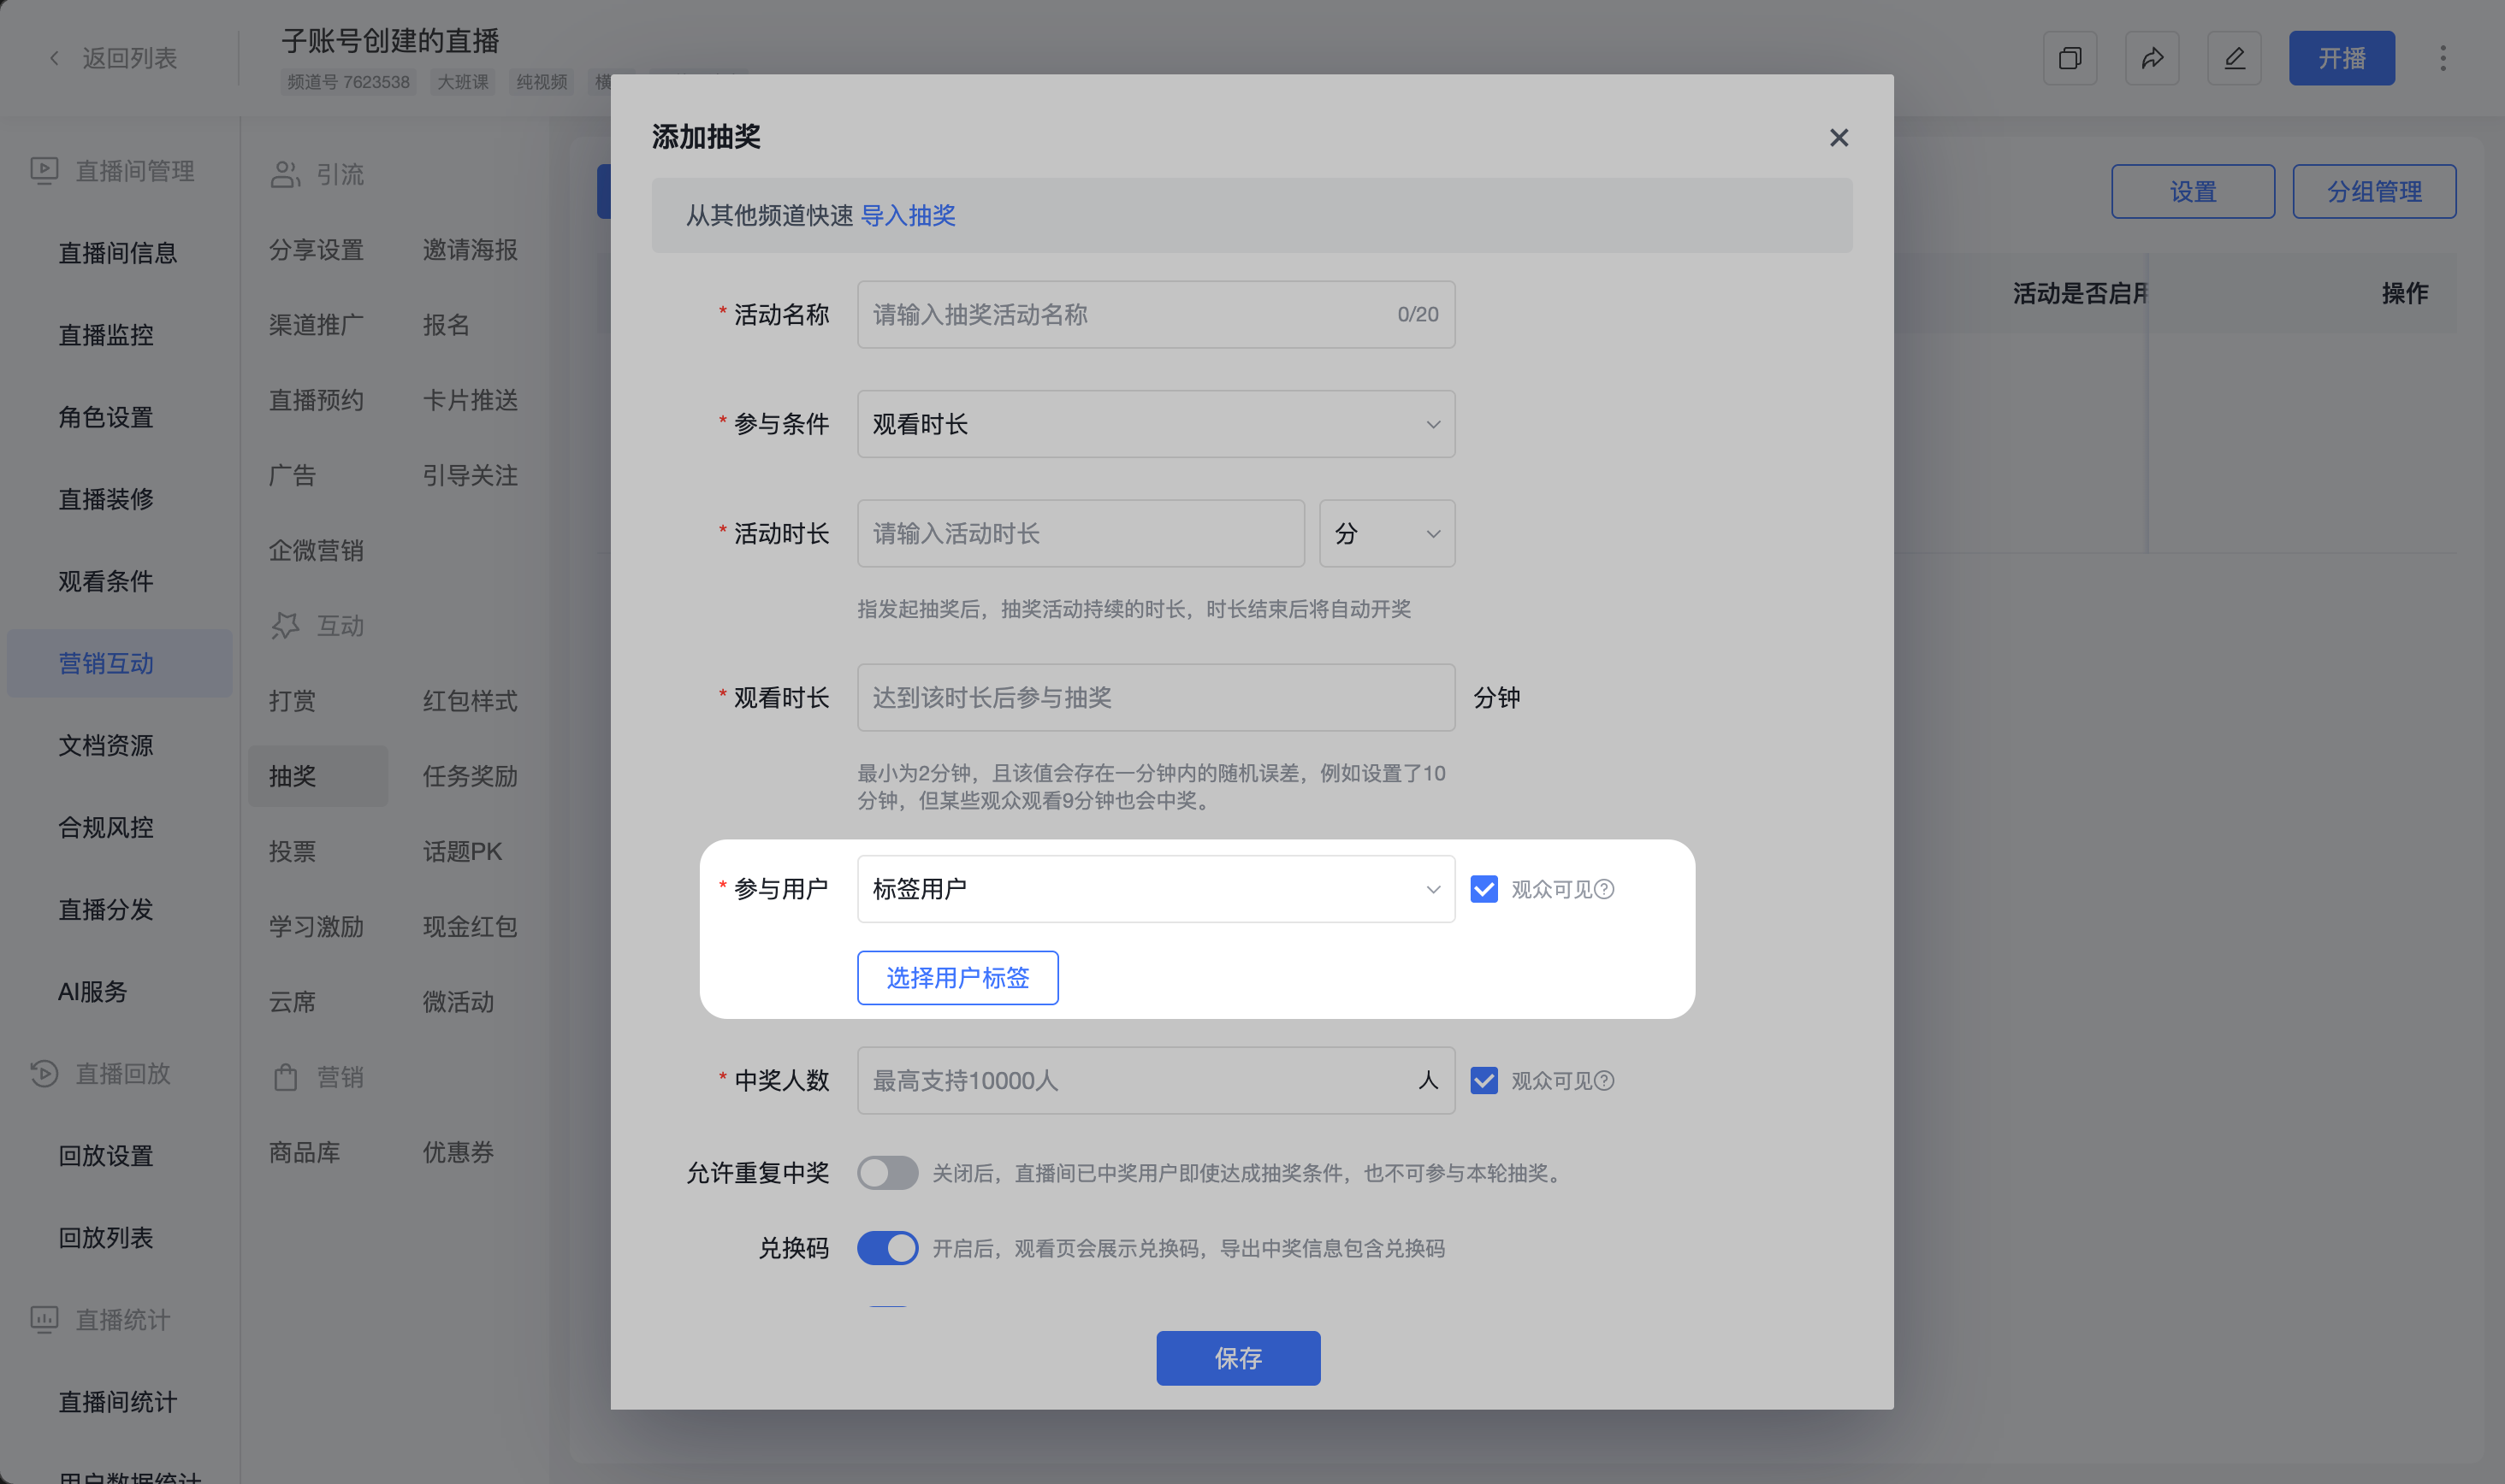Viewport: 2505px width, 1484px height.
Task: Open 引导关注 submenu item
Action: pos(470,475)
